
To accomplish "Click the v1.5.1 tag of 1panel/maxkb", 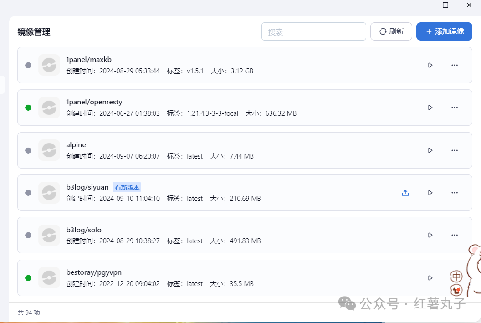I will [195, 71].
